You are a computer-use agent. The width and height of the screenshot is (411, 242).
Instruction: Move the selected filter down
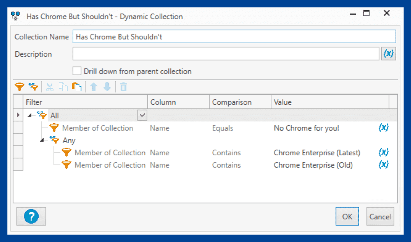pyautogui.click(x=106, y=87)
